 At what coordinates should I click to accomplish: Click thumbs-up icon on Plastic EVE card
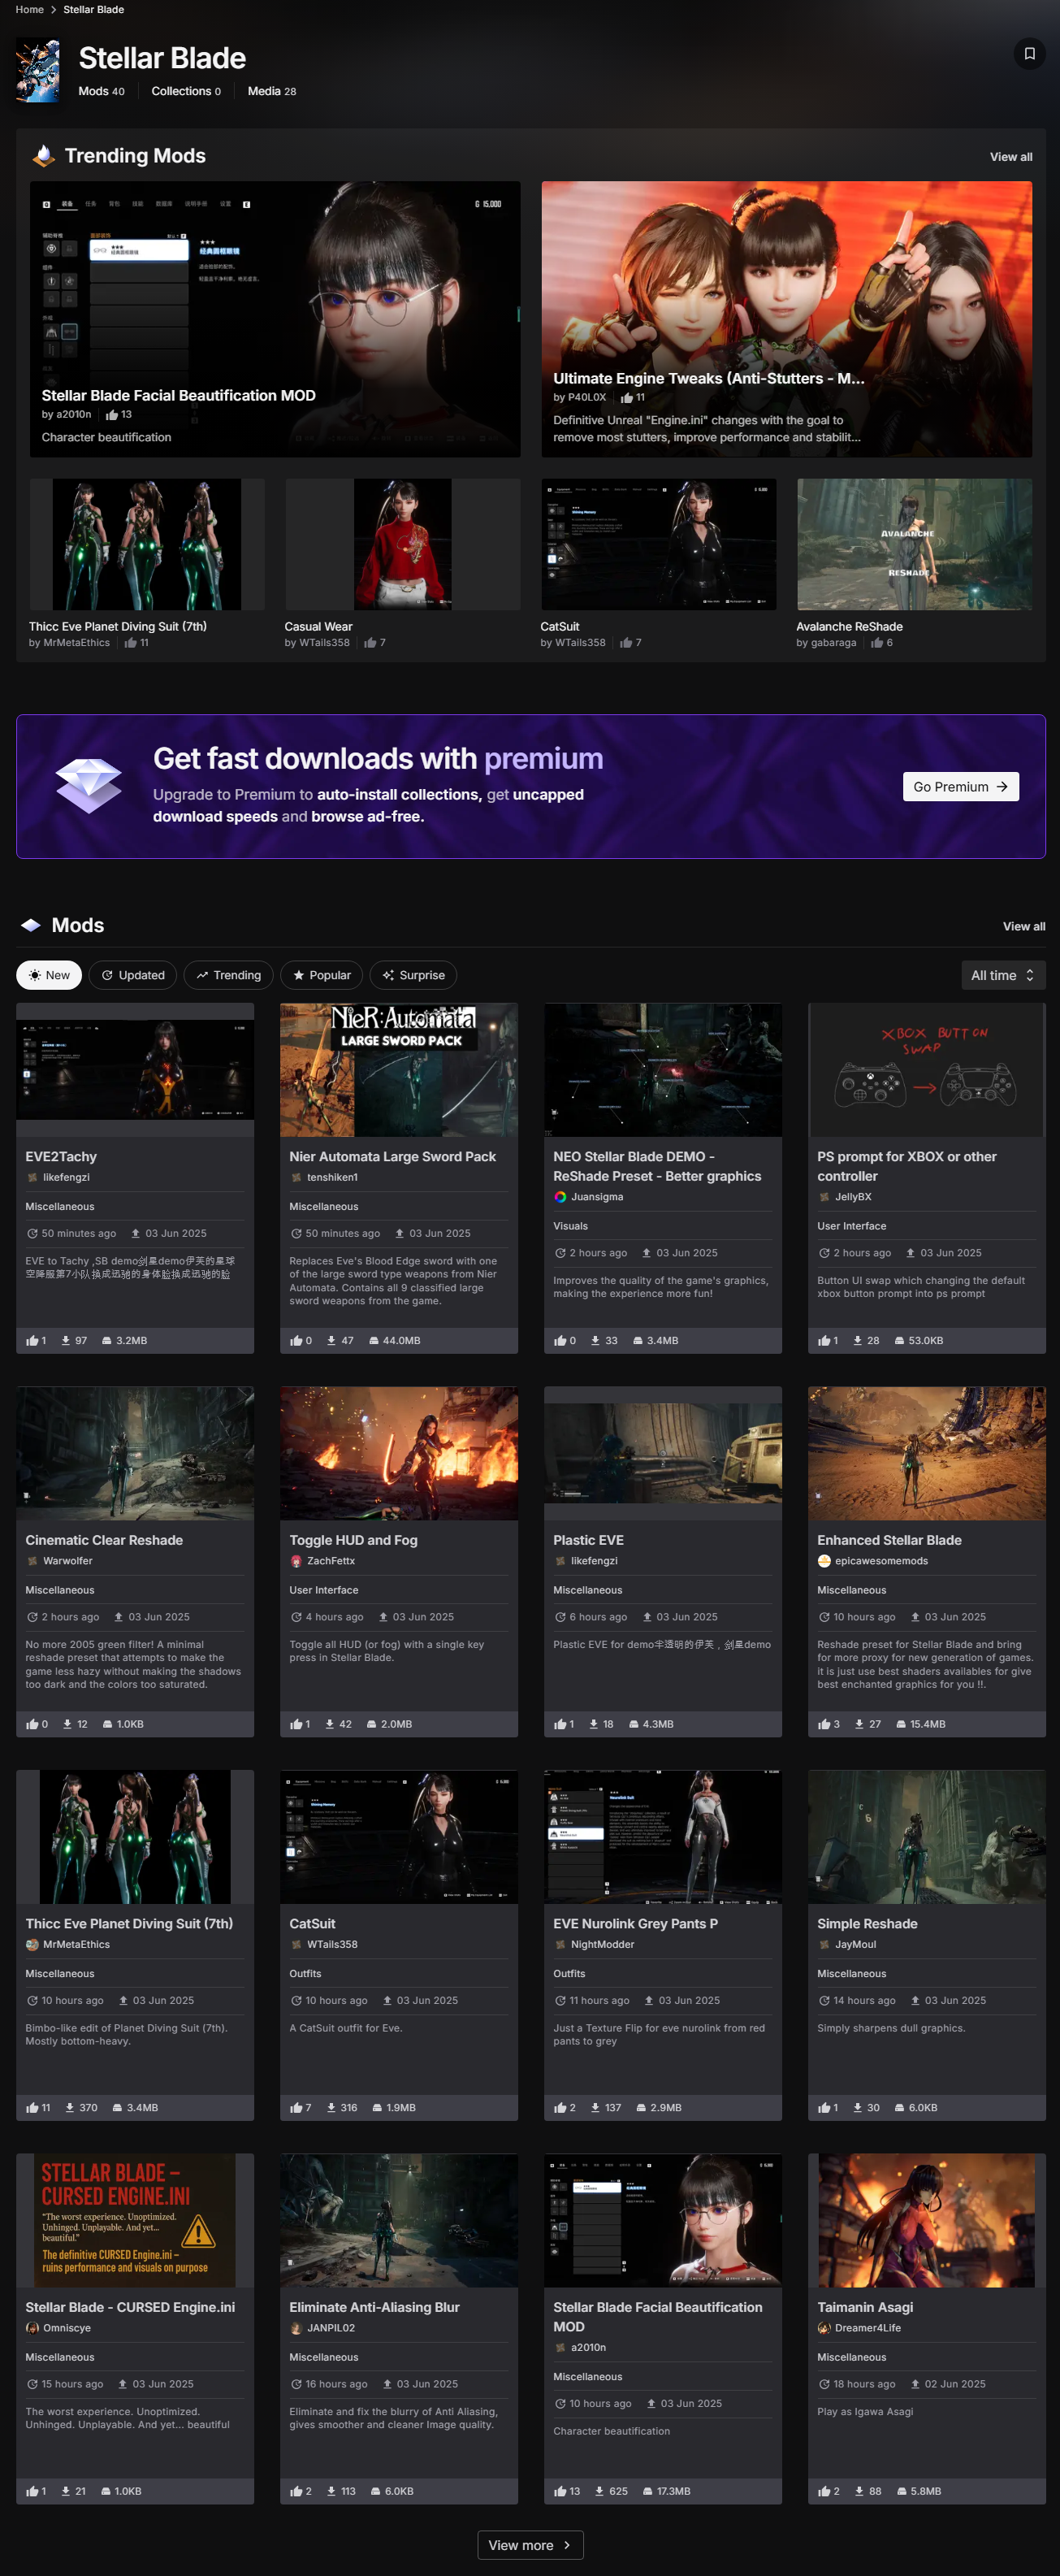pyautogui.click(x=560, y=1724)
